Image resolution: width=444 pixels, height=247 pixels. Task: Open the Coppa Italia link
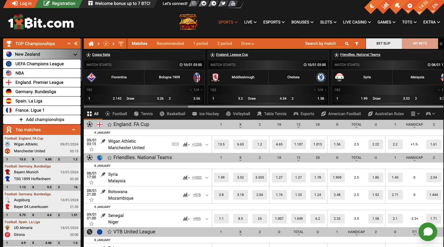[x=101, y=54]
